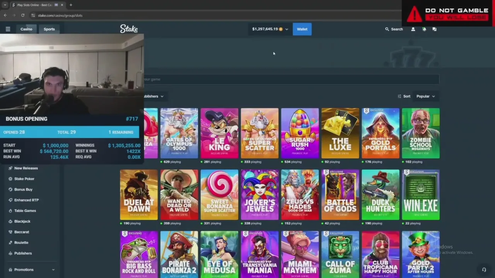The image size is (495, 278).
Task: Open The Luxe game thumbnail
Action: 340,133
